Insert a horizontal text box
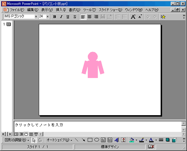187x151 pixels. pos(103,140)
